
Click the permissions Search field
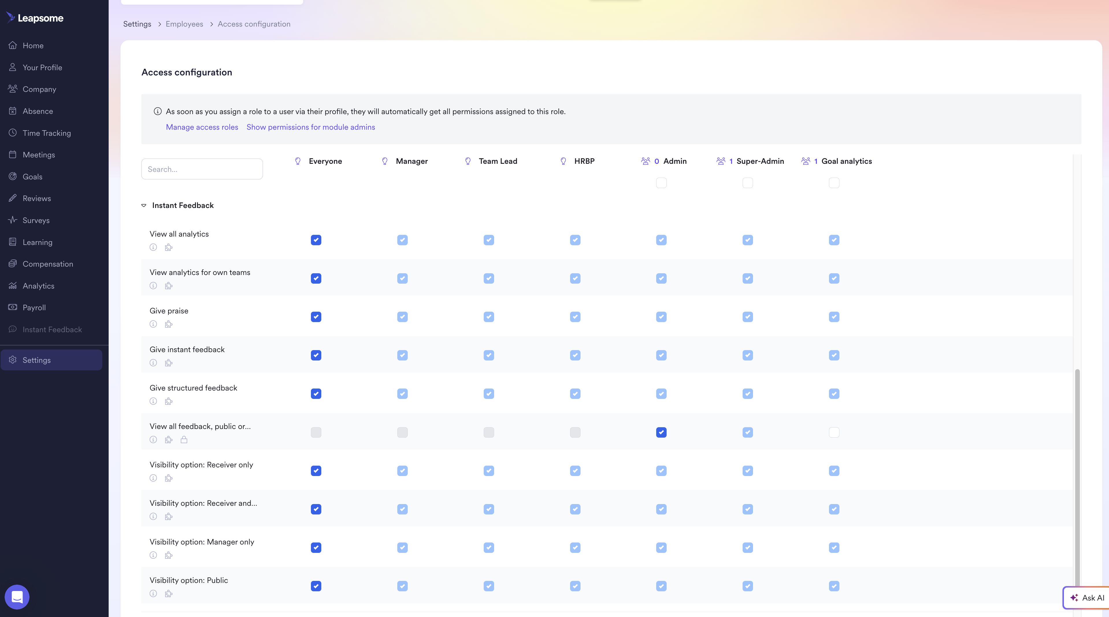coord(202,169)
